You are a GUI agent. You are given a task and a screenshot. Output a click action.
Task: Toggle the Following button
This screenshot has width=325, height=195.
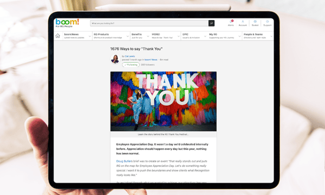[131, 64]
